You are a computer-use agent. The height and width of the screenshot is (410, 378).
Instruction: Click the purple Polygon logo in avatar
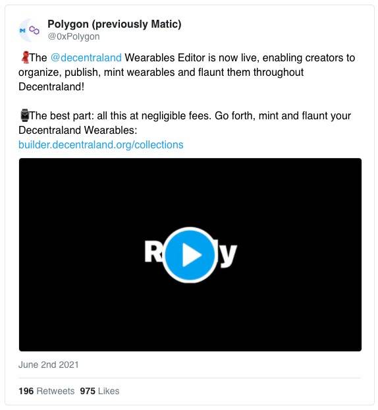click(34, 30)
